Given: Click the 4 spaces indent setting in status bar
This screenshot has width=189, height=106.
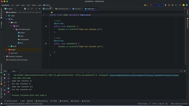Looking at the screenshot, I should coord(161,104).
